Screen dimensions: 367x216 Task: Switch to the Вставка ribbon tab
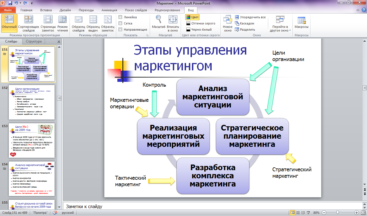pos(46,10)
